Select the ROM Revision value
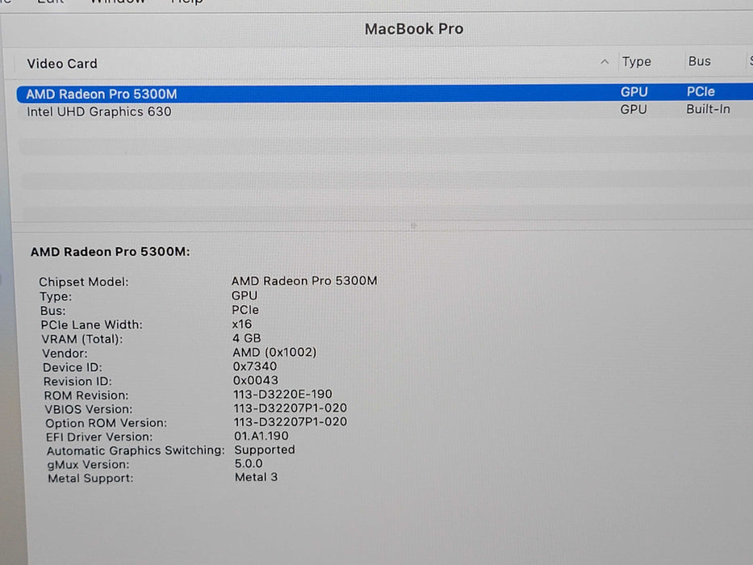 [x=281, y=395]
